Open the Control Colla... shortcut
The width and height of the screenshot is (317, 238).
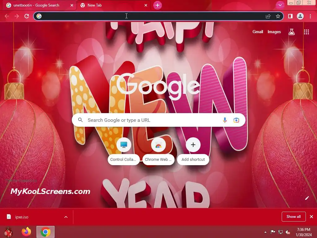(x=124, y=151)
